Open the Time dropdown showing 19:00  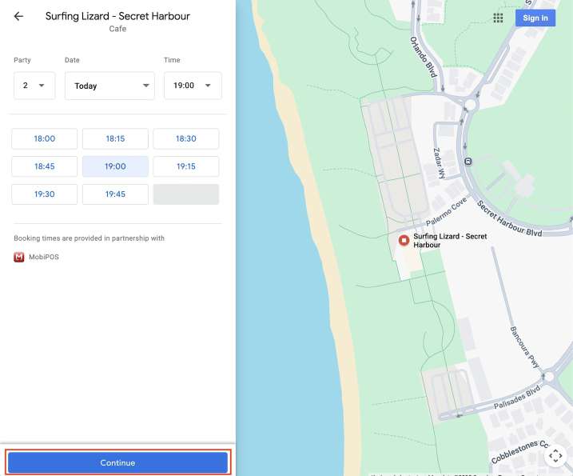click(x=193, y=86)
